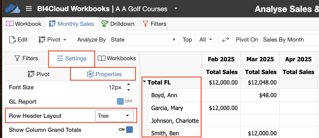Open the Row Header Layout Tree dropdown
This screenshot has width=319, height=138.
click(114, 116)
